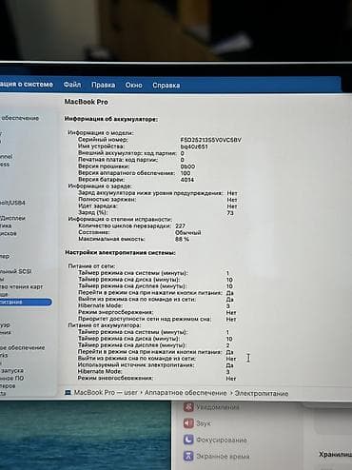
Task: Select the top 'обеспечение' sidebar category
Action: click(x=20, y=118)
